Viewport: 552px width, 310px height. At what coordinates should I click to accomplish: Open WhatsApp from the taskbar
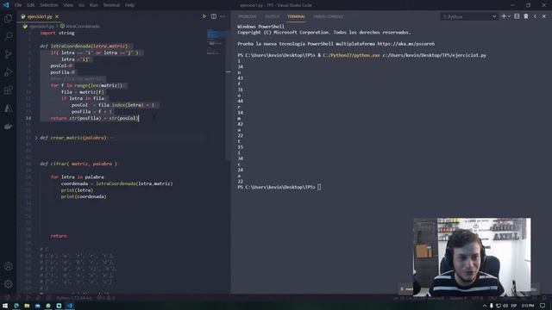pyautogui.click(x=48, y=306)
